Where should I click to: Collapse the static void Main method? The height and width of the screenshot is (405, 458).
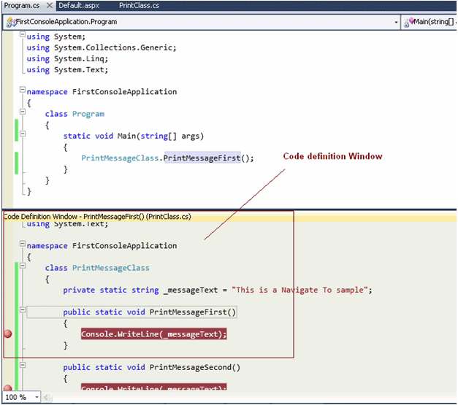[23, 134]
